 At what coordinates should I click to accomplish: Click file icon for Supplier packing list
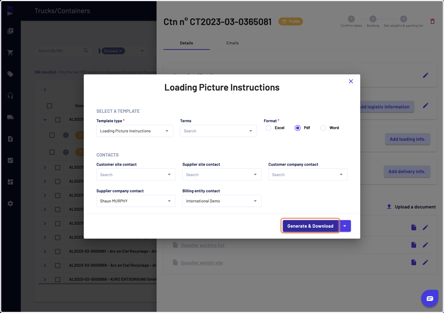[x=414, y=245]
